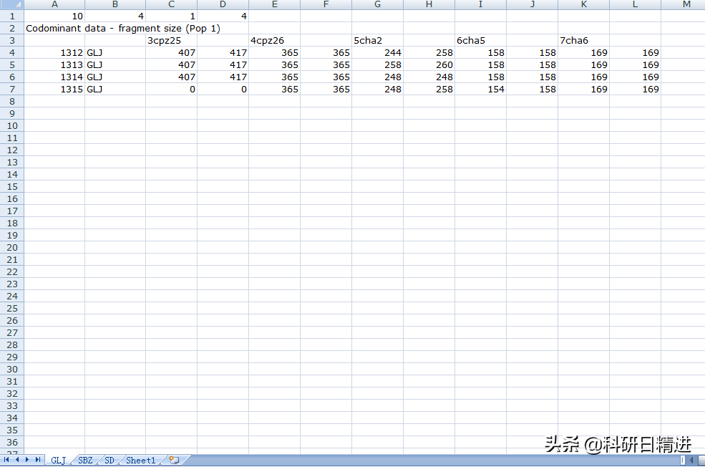The width and height of the screenshot is (705, 467).
Task: Click the cell containing 'Codominant data - fragment size (Pop 1)'
Action: (x=122, y=28)
